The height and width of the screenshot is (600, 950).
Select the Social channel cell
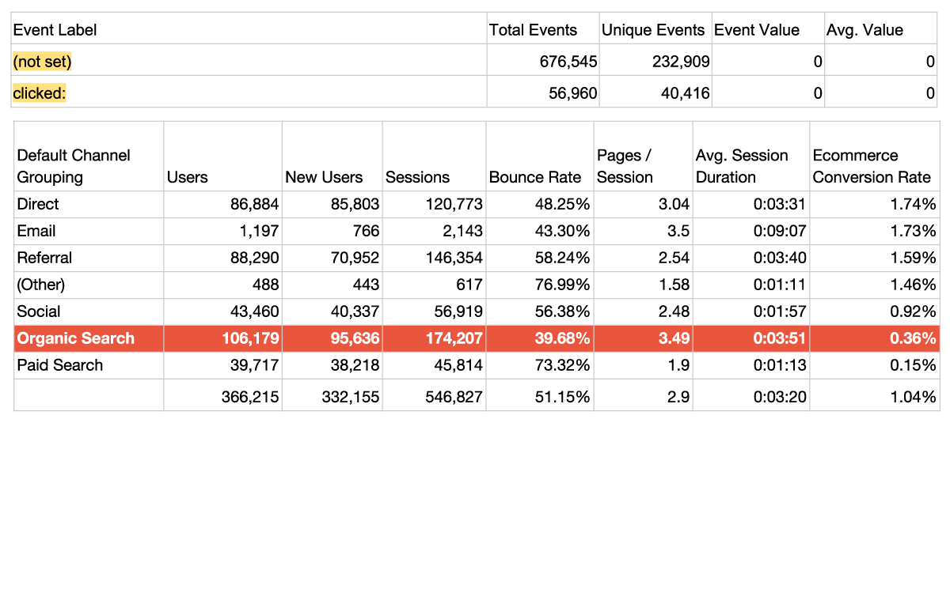point(39,311)
